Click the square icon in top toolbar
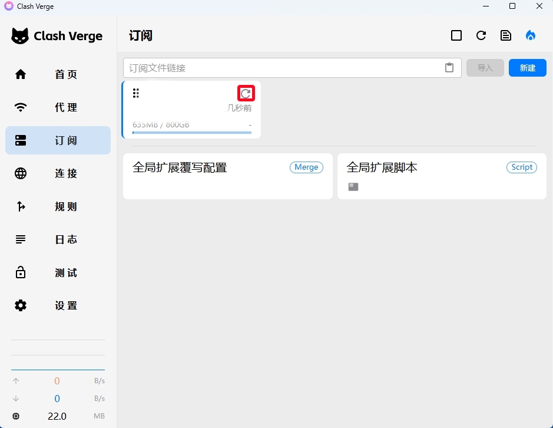The image size is (553, 428). click(456, 35)
